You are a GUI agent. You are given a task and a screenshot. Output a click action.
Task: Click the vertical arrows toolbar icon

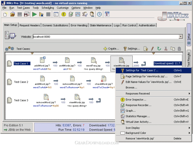tap(107, 14)
